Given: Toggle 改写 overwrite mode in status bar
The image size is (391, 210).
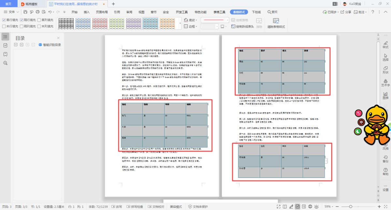Looking at the screenshot, I should tap(117, 207).
